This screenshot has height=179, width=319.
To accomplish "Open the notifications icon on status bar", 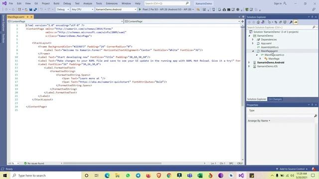I will pos(314,169).
